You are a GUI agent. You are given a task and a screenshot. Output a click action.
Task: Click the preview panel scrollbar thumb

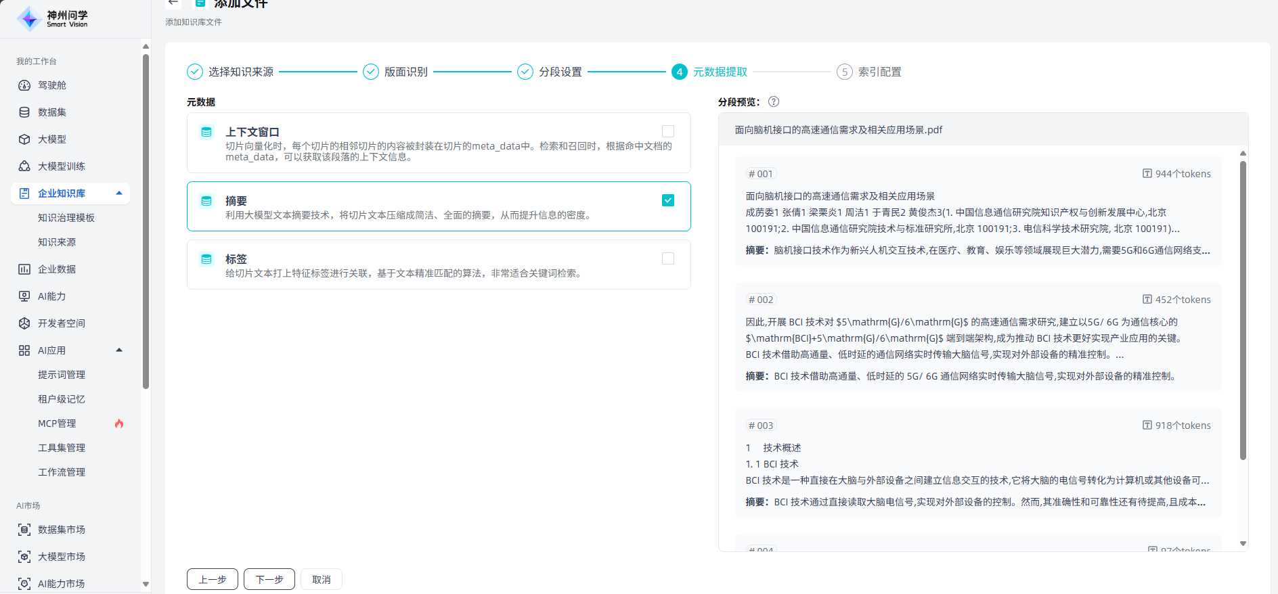tap(1243, 310)
